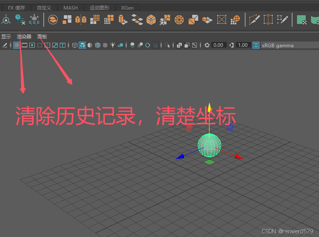319x237 pixels.
Task: Click the gamma half-circle icon
Action: [231, 45]
